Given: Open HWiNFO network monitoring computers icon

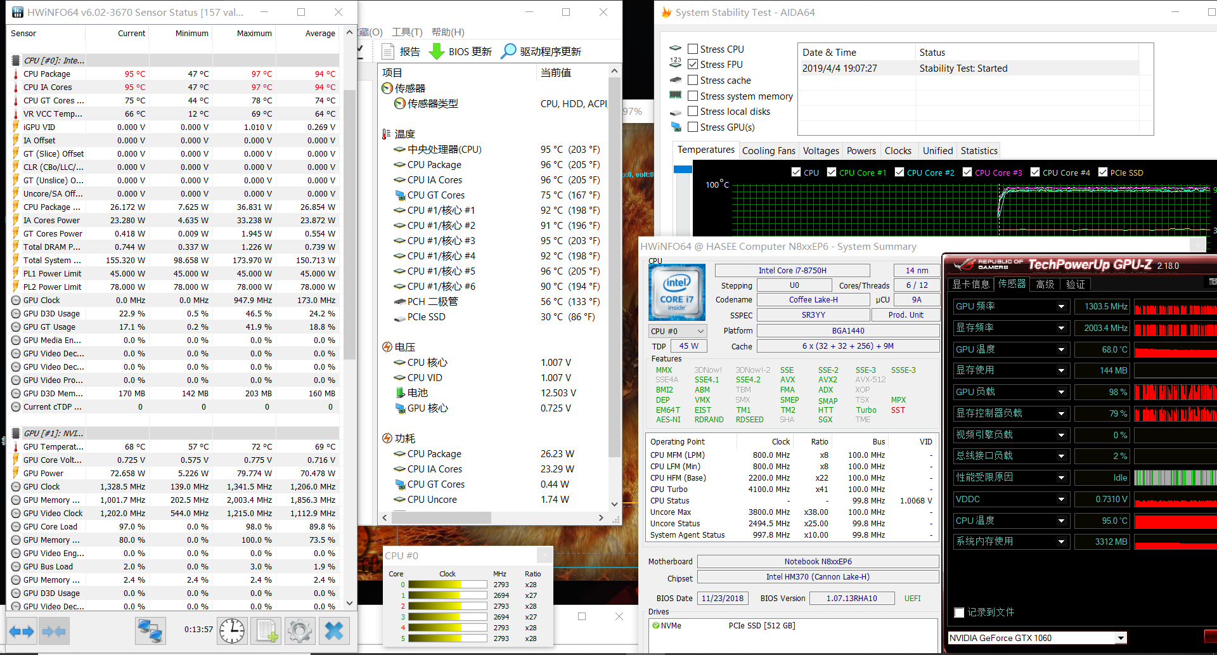Looking at the screenshot, I should pos(150,631).
